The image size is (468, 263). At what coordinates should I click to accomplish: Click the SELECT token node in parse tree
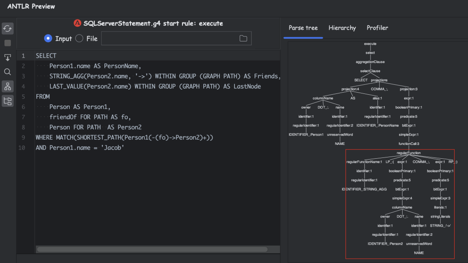[361, 80]
